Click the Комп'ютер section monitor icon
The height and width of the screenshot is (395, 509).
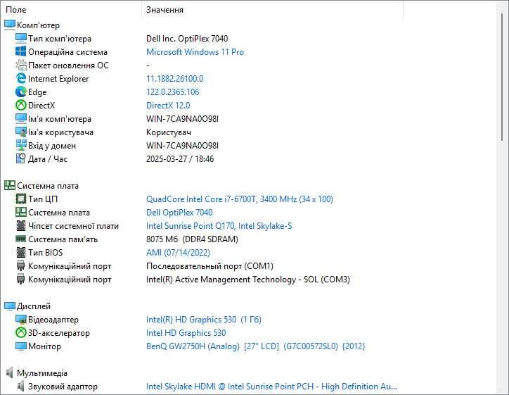point(10,25)
